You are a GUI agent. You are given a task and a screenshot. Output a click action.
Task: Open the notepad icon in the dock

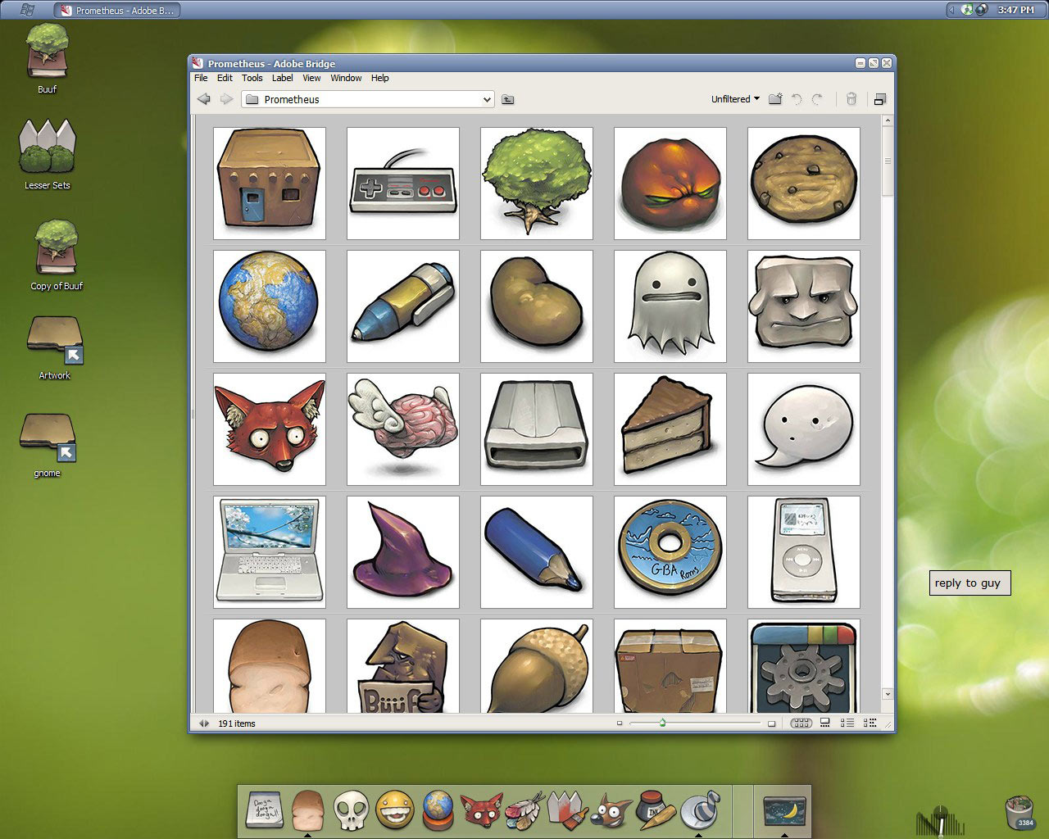pos(264,810)
